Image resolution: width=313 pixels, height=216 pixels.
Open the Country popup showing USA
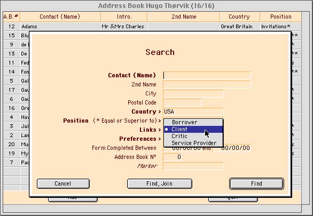click(193, 112)
